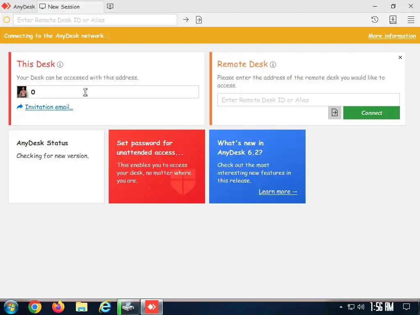Open the session history icon
Viewport: 420px width, 315px height.
coord(375,20)
